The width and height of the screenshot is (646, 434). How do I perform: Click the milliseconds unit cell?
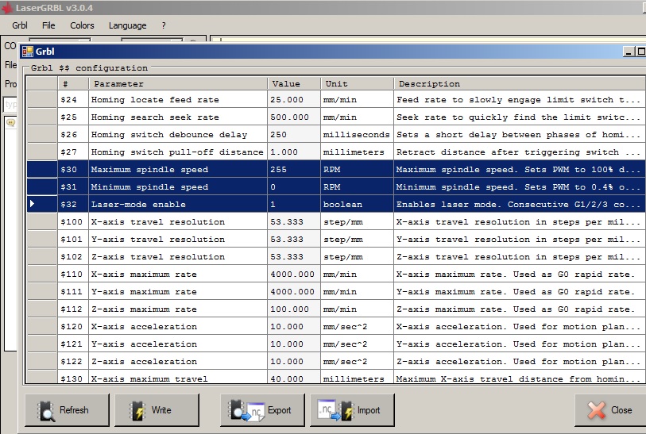357,135
